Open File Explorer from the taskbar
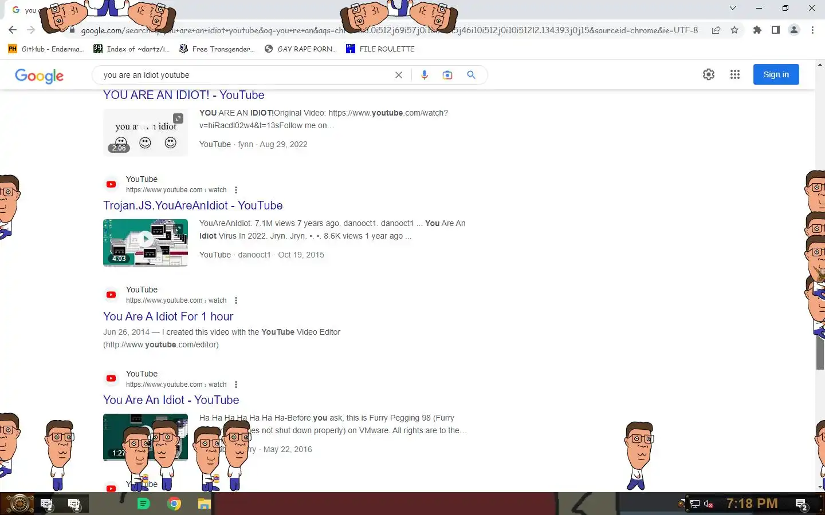 point(205,504)
